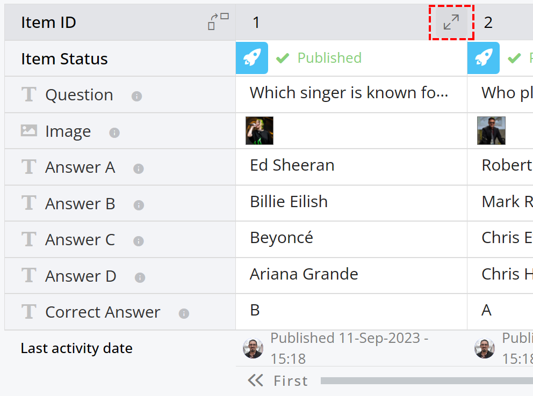Viewport: 533px width, 396px height.
Task: Click the info icon beside Answer B
Action: (x=139, y=205)
